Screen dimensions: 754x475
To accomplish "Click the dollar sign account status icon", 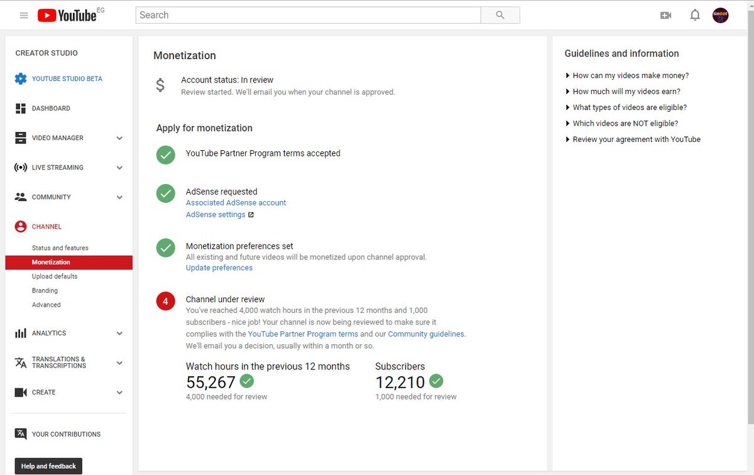I will 160,85.
